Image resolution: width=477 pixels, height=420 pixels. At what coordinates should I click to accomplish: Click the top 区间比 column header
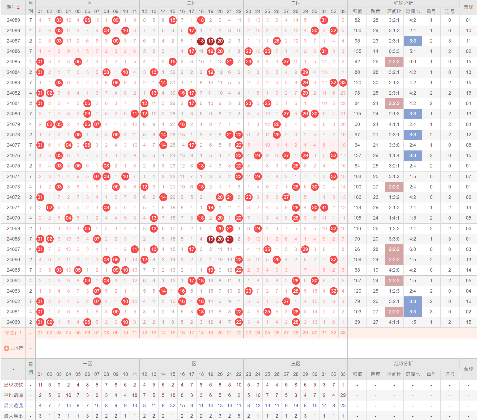(394, 11)
